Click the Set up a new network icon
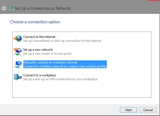Viewport: 160px width, 116px height. tap(18, 51)
